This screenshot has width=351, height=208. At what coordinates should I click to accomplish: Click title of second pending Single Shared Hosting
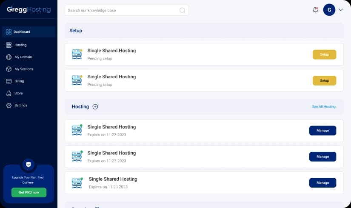[111, 77]
